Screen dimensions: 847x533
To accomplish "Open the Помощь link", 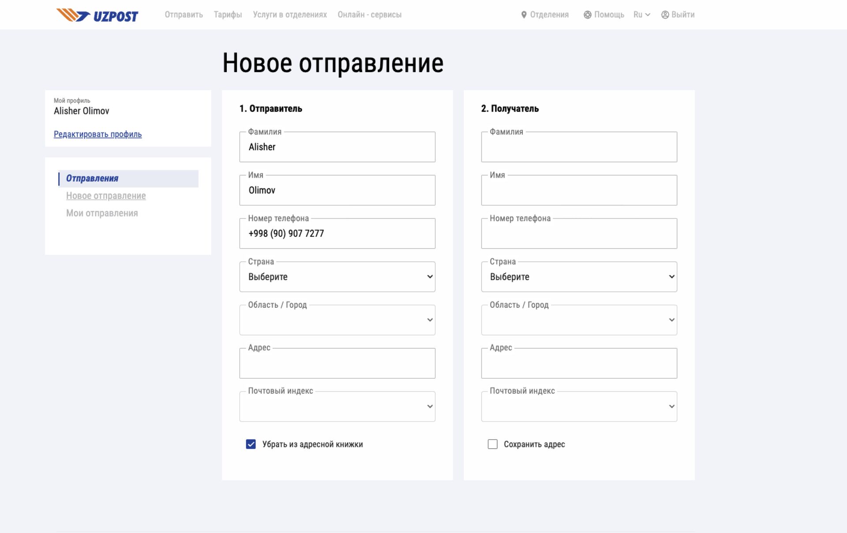I will click(x=609, y=15).
